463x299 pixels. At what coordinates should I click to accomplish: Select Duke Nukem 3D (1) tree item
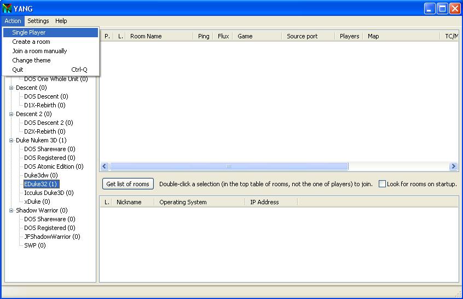41,140
